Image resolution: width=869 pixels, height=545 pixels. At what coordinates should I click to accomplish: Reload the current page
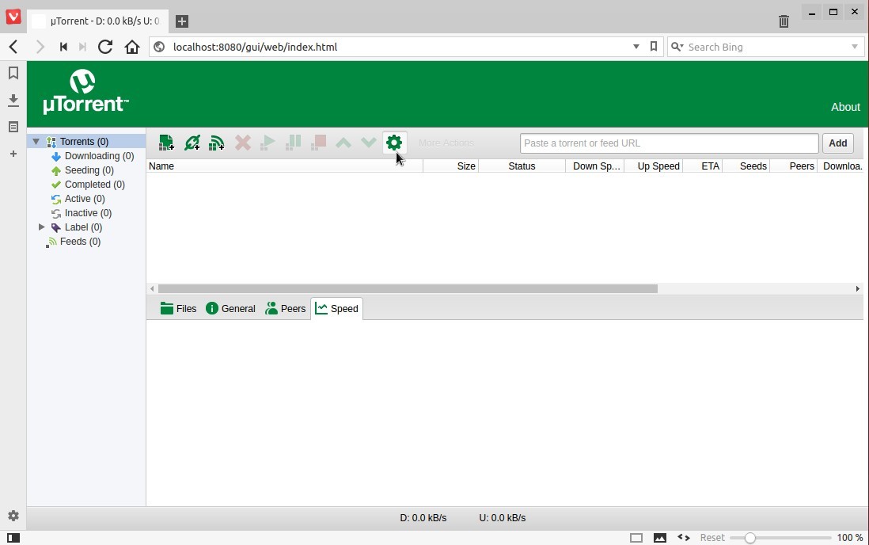(x=105, y=47)
